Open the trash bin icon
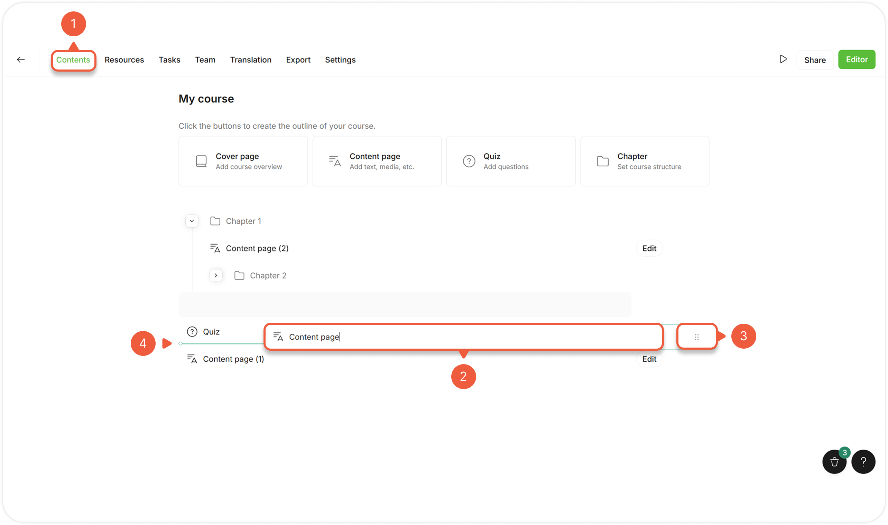 coord(834,462)
